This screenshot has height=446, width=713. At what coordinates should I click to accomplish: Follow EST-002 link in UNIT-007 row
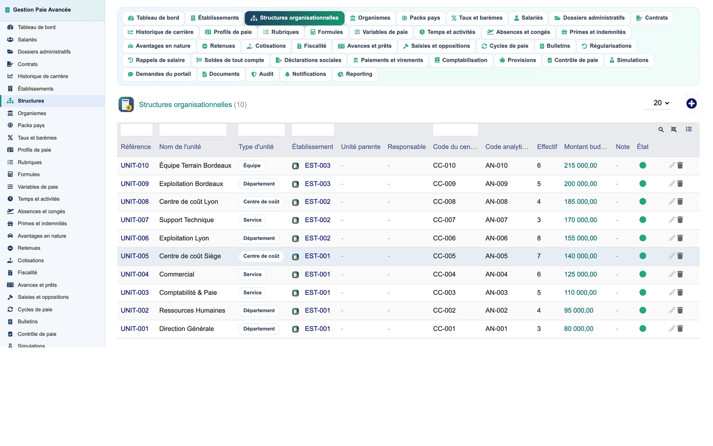coord(317,220)
